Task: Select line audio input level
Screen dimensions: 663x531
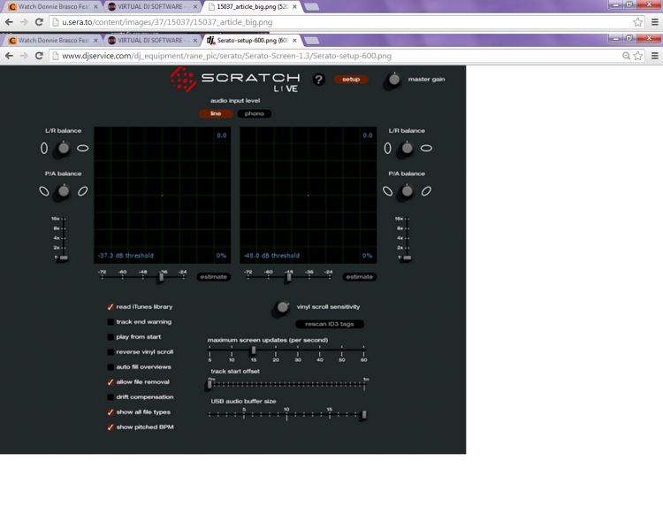Action: point(216,113)
